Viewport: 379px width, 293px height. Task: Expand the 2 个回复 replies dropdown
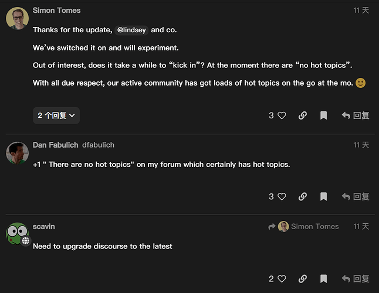(56, 115)
